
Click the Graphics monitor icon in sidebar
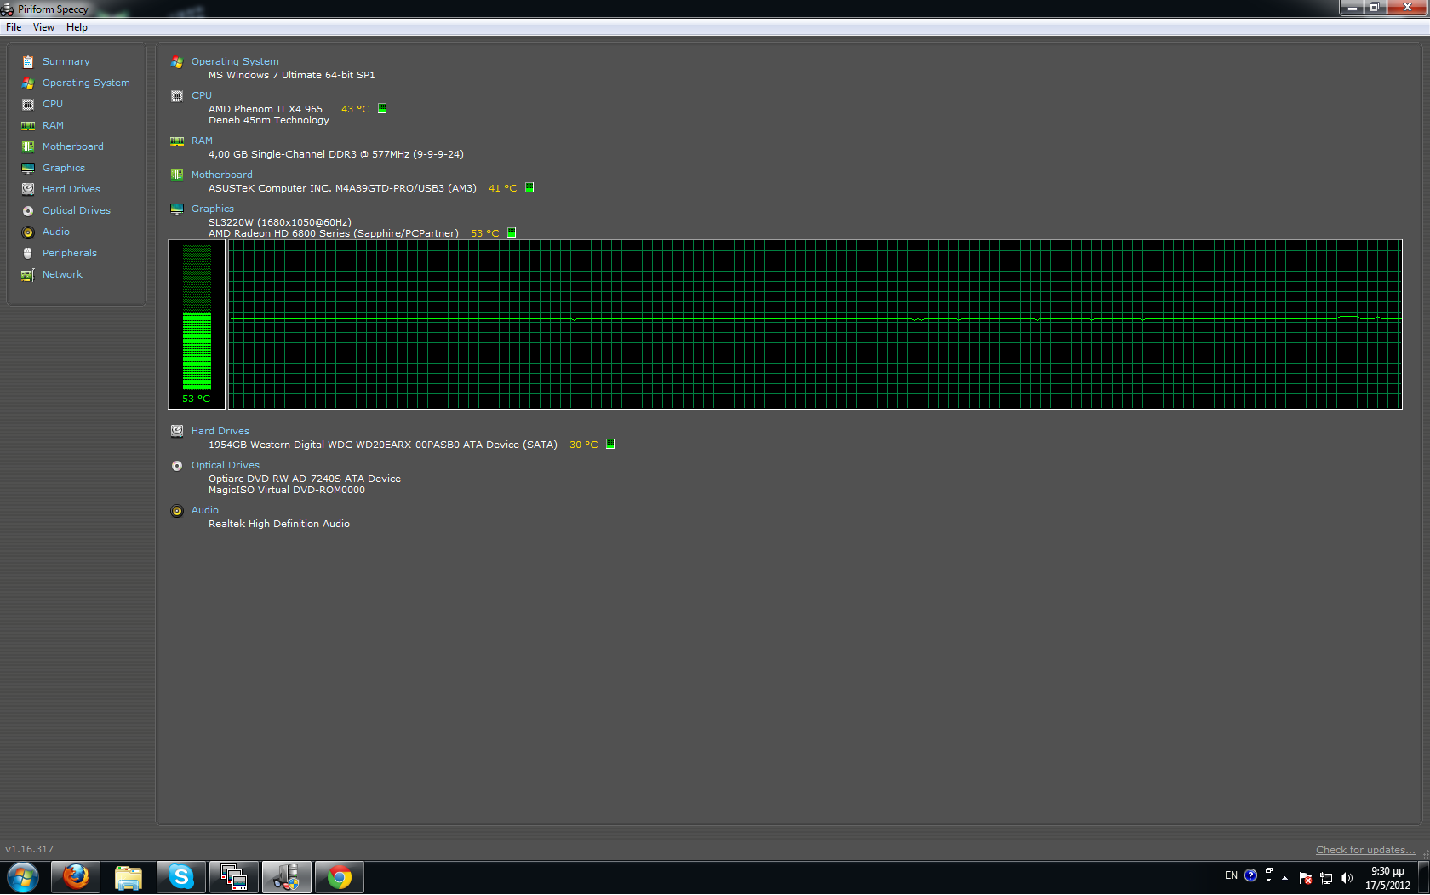[x=28, y=168]
